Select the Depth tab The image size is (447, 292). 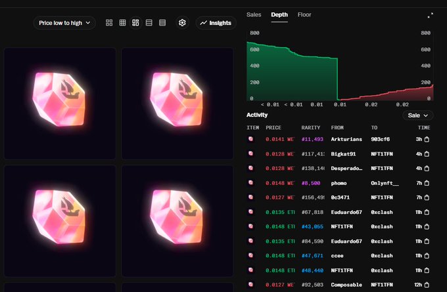(279, 14)
